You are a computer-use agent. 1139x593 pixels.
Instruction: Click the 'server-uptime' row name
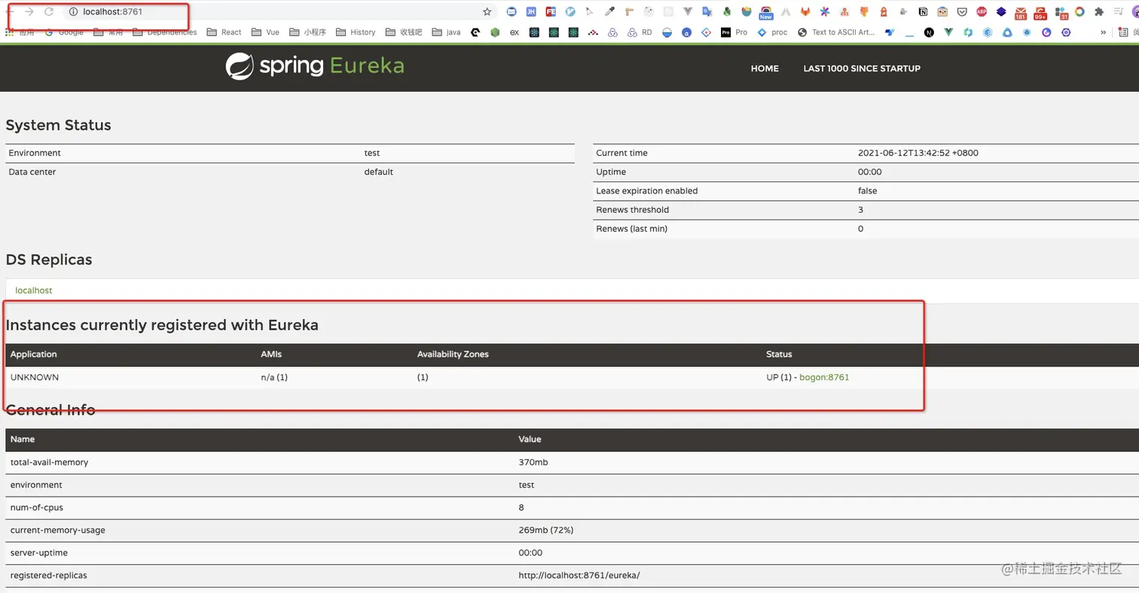(39, 553)
